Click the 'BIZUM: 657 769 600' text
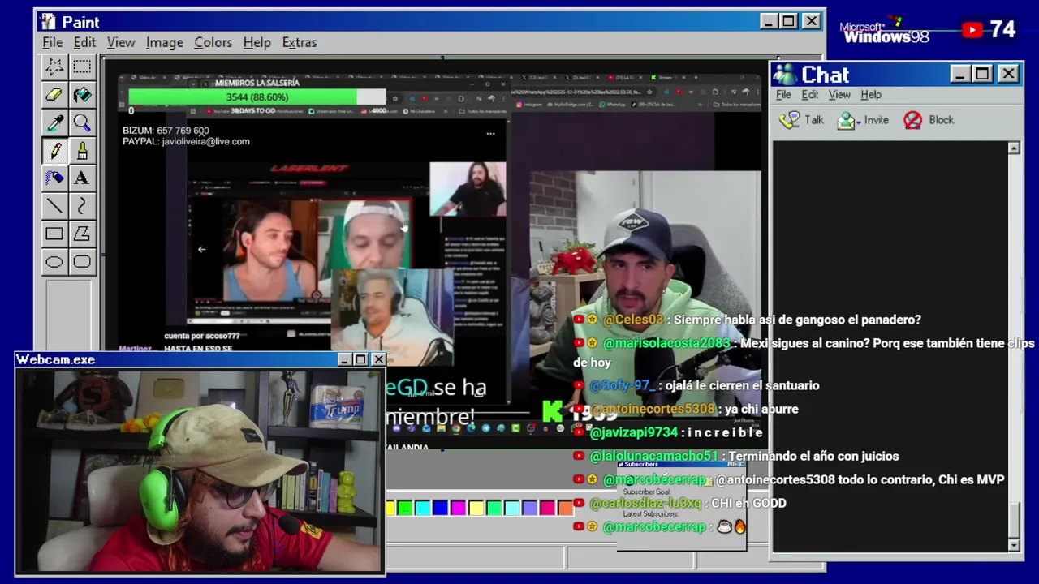The width and height of the screenshot is (1039, 584). (x=166, y=131)
